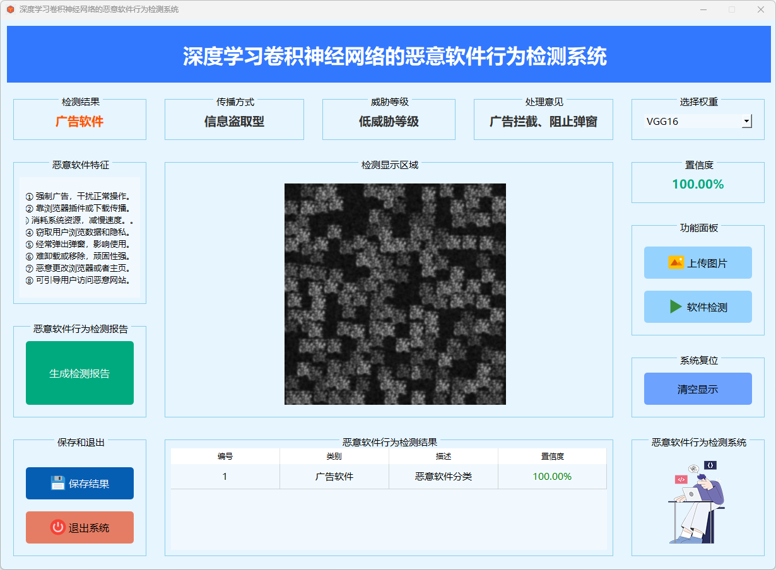Click feature line ⑦ 恶意更改浏览器或者主页

(78, 268)
